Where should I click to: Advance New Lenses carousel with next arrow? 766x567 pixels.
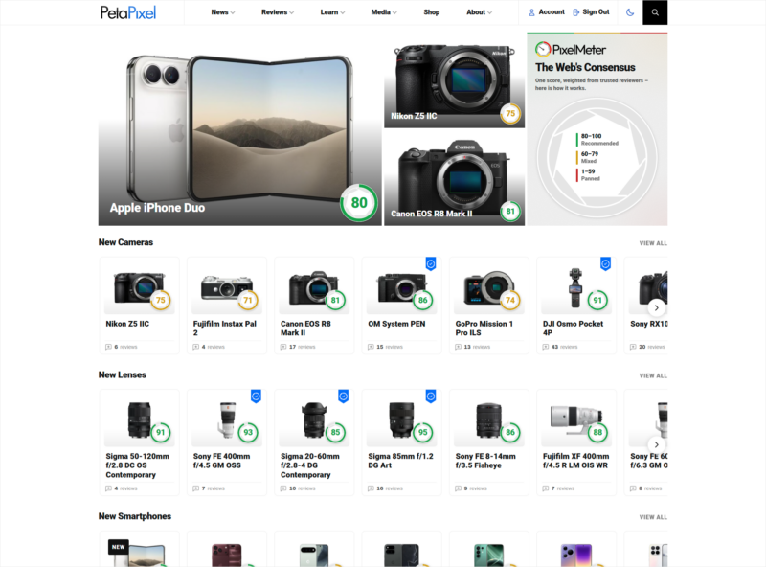pyautogui.click(x=656, y=444)
